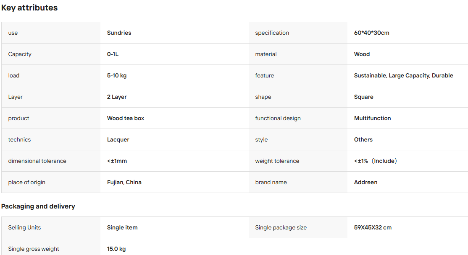Select the 59X45X32 cm package size
Image resolution: width=468 pixels, height=255 pixels.
pyautogui.click(x=373, y=228)
